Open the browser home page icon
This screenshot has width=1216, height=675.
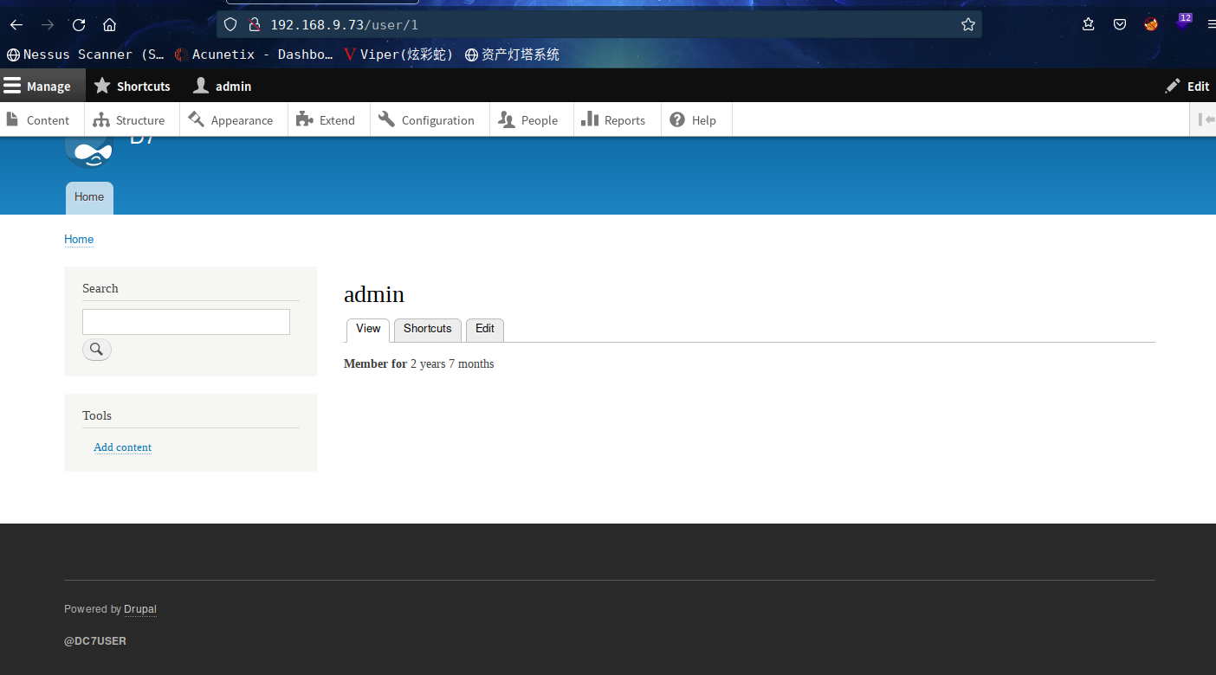point(109,25)
